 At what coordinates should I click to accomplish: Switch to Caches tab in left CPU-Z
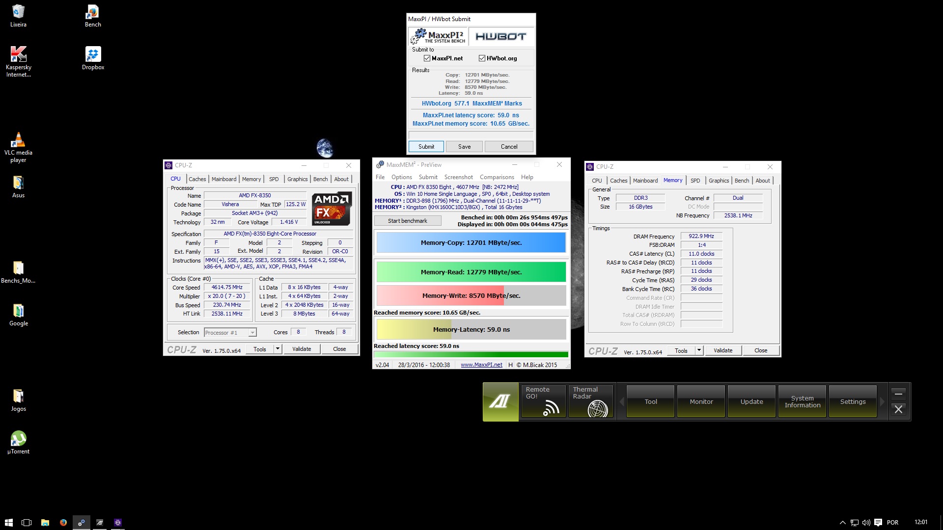coord(197,179)
